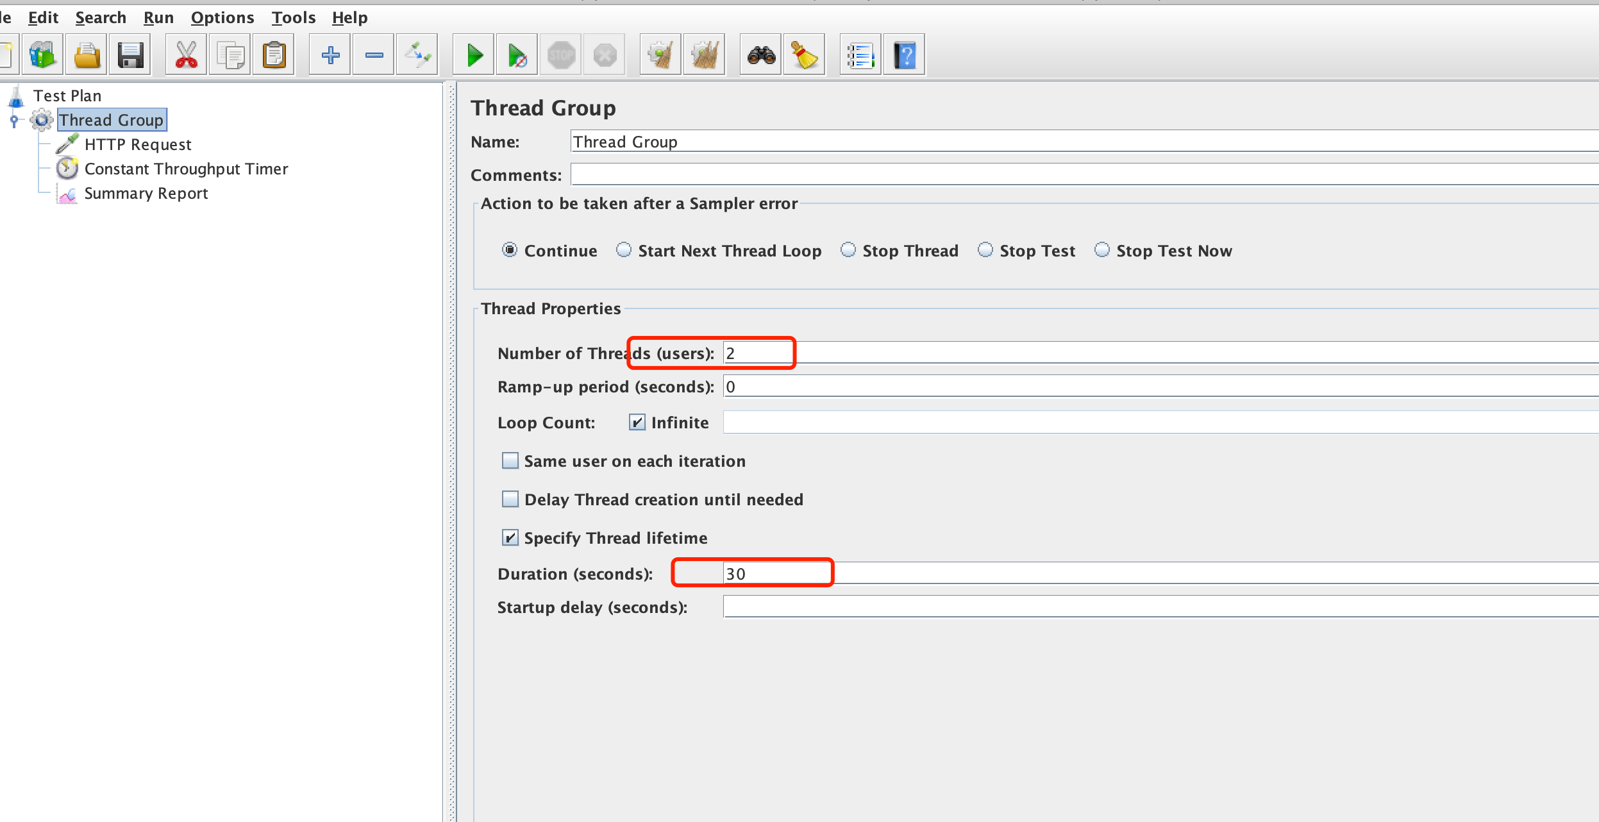Select the Stop Thread radio option
1599x822 pixels.
[848, 250]
